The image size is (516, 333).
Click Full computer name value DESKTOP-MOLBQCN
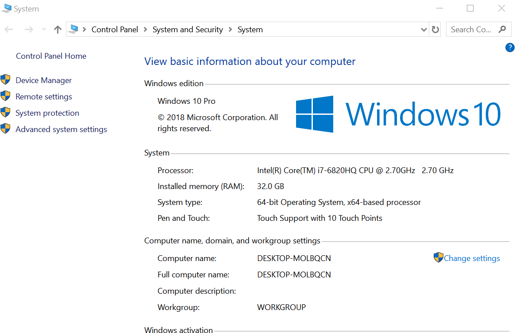click(x=294, y=275)
